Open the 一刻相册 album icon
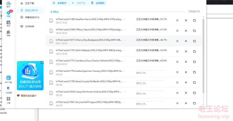 pyautogui.click(x=8, y=89)
